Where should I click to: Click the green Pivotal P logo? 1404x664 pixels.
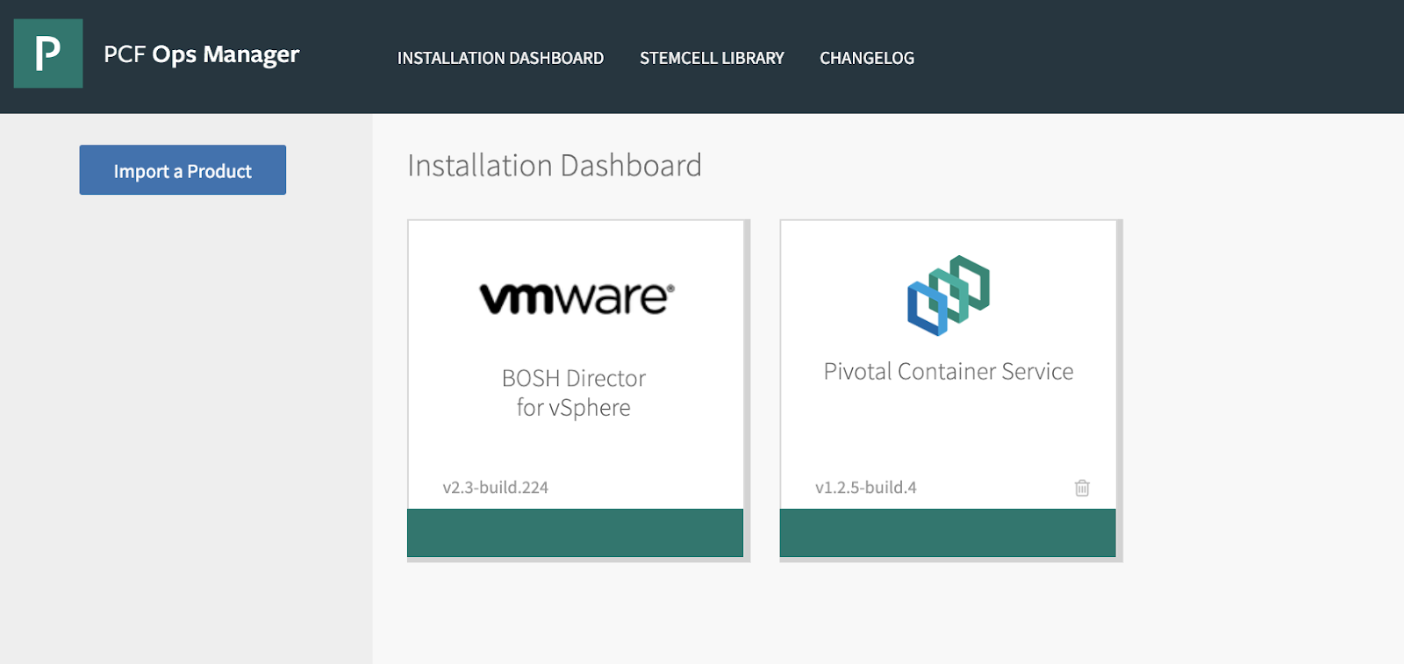48,54
